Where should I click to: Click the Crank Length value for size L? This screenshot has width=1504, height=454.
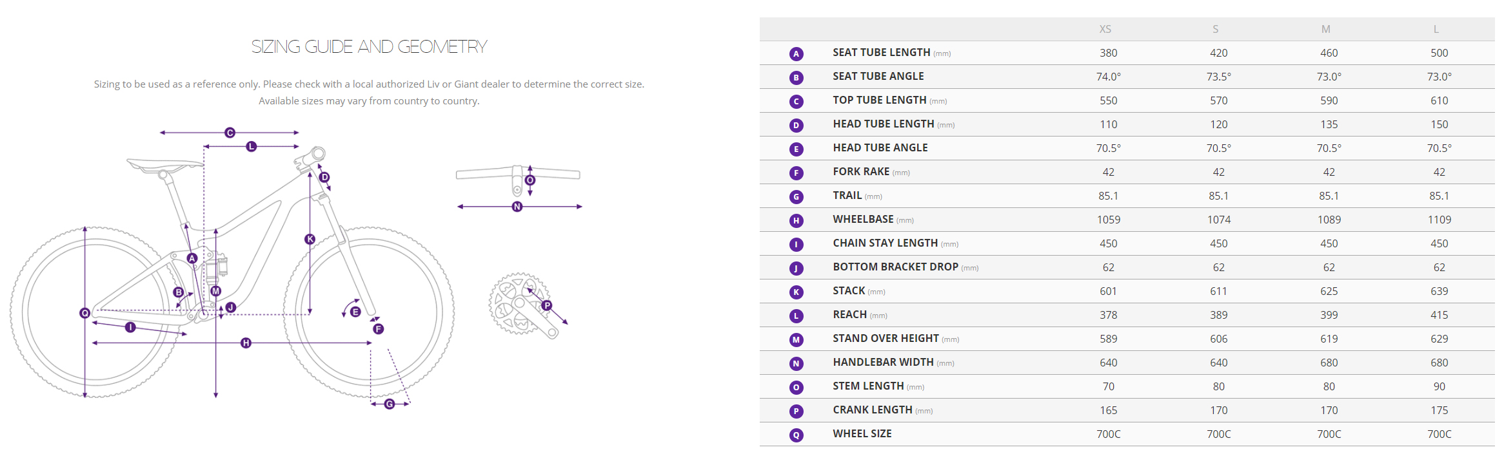click(1439, 410)
